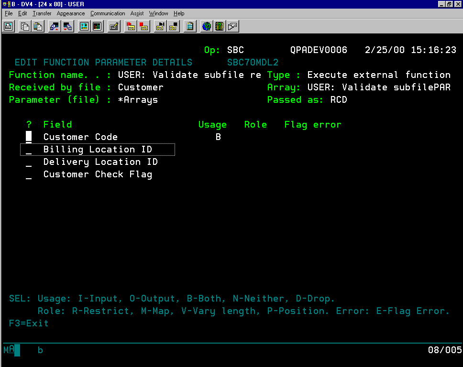Click the quick connect arrow icon

tap(232, 26)
